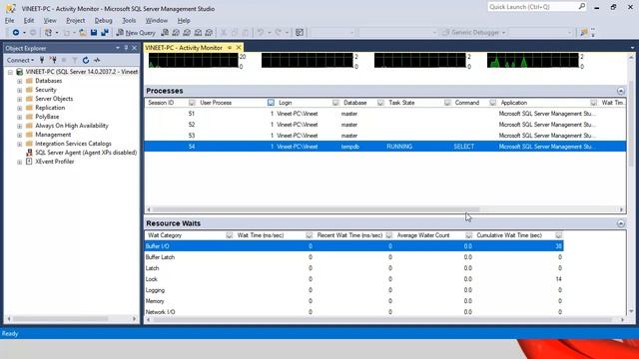The image size is (639, 359).
Task: Click the pulse Activity Monitor icon in Object Explorer
Action: (97, 60)
